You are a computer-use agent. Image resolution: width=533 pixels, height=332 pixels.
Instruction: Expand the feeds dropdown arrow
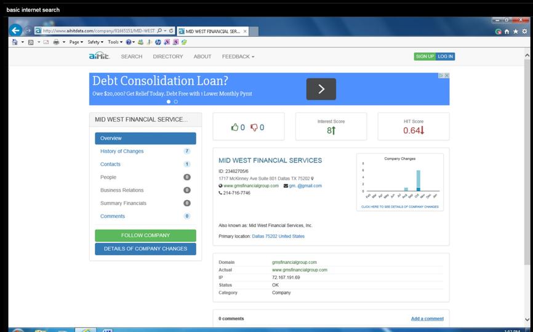(x=38, y=42)
